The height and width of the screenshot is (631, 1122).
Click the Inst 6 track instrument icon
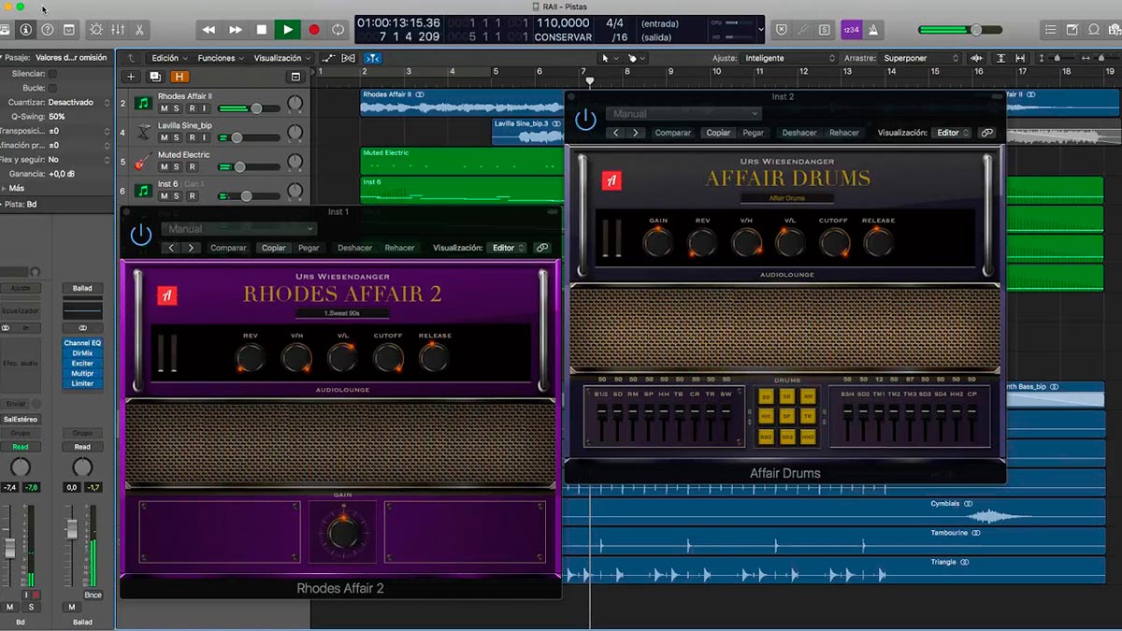[x=143, y=191]
